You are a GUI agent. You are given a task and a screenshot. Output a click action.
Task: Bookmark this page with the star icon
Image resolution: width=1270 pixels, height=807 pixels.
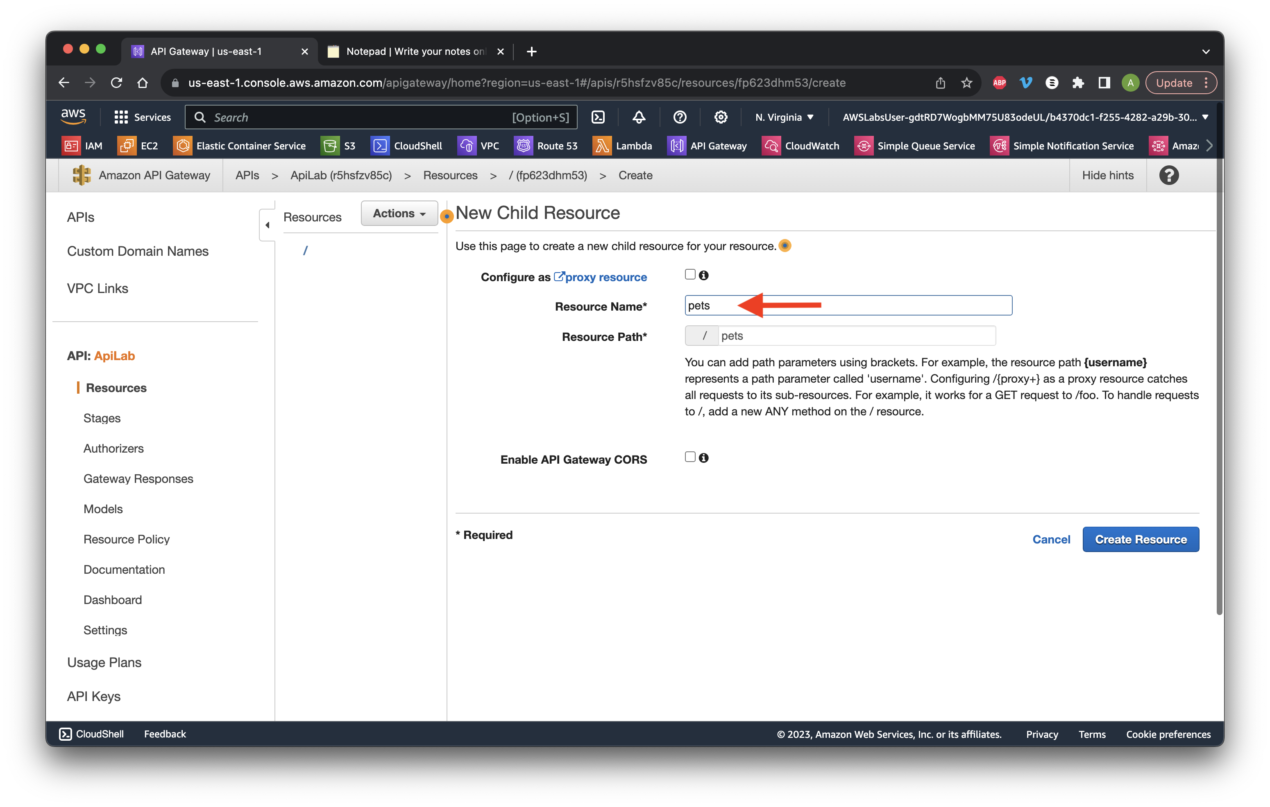[966, 83]
